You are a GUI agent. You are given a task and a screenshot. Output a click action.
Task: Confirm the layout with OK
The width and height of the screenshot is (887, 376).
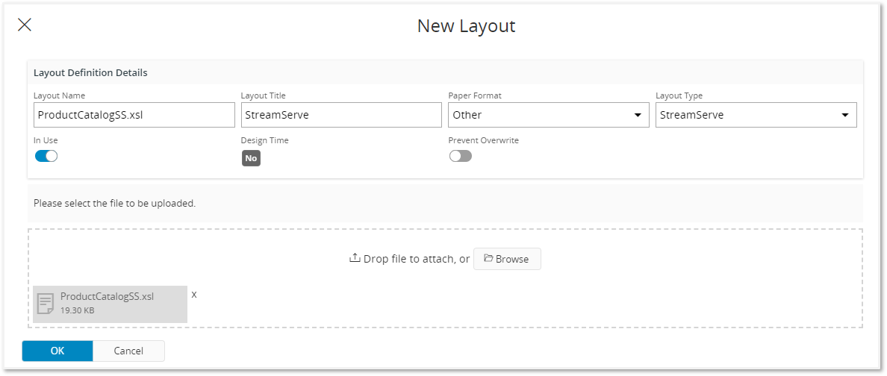57,351
